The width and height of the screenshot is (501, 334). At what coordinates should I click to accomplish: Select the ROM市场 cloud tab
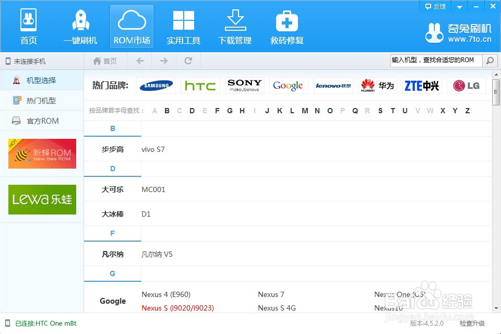click(132, 27)
